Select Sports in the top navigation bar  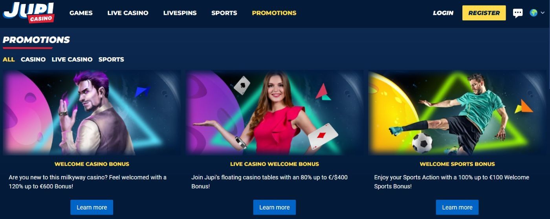[224, 13]
